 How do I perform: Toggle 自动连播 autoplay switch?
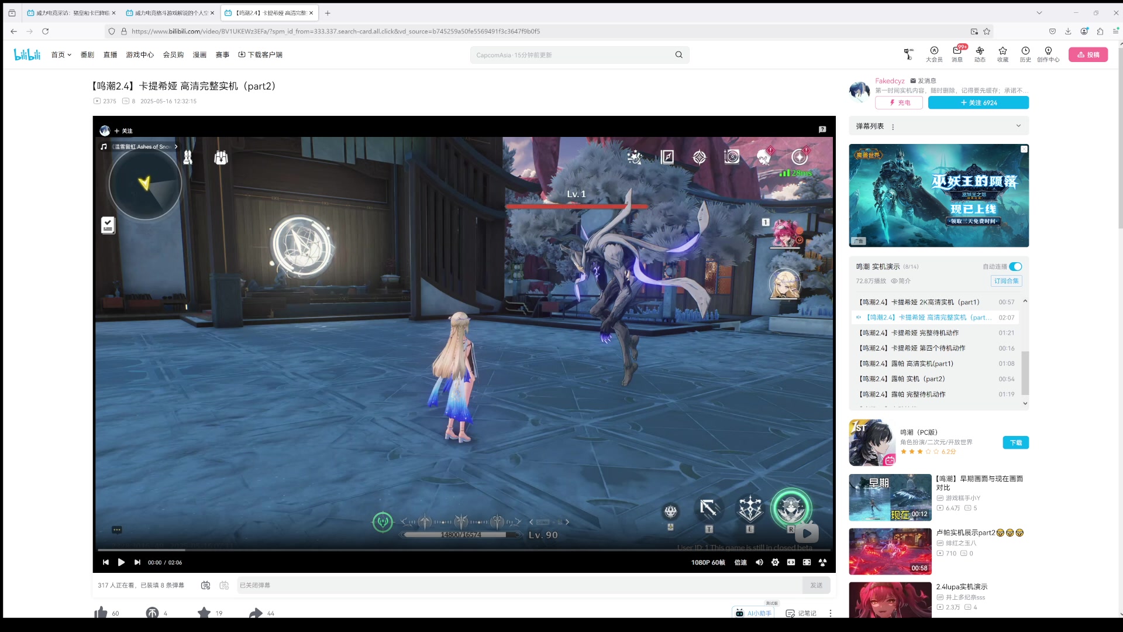(x=1015, y=266)
